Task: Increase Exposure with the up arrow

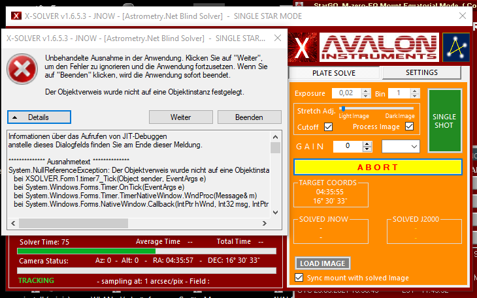Action: coord(366,91)
